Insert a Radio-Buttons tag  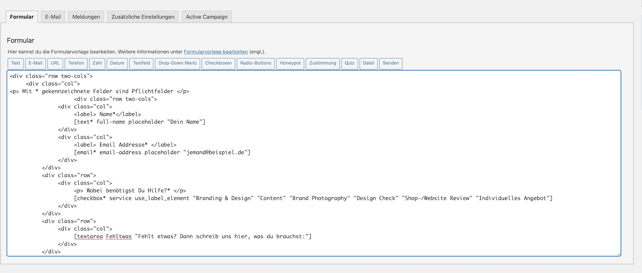coord(256,63)
